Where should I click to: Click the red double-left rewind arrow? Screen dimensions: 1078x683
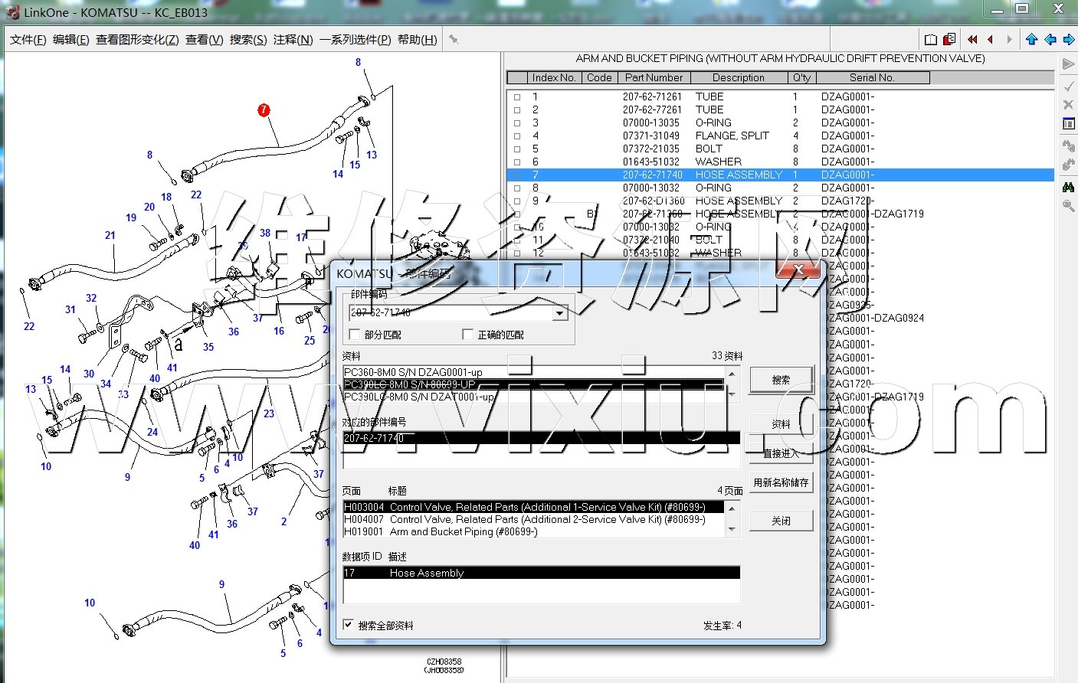click(972, 40)
